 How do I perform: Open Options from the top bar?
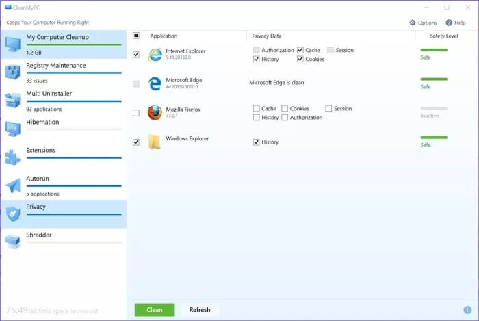click(423, 23)
